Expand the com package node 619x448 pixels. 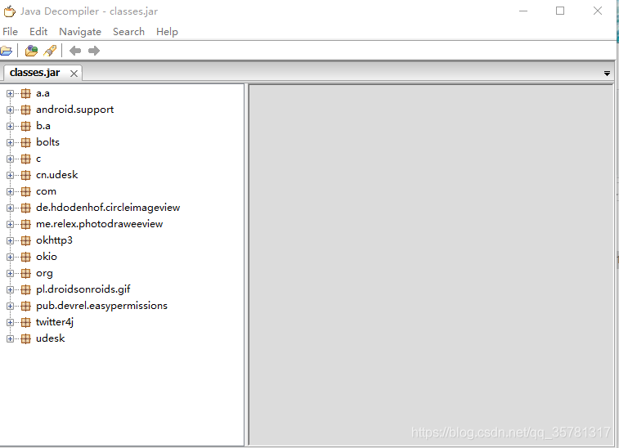point(11,192)
